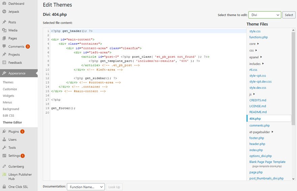Screen dimensions: 297x191
Task: Click the Theme Files scrollbar down arrow
Action: click(x=293, y=178)
